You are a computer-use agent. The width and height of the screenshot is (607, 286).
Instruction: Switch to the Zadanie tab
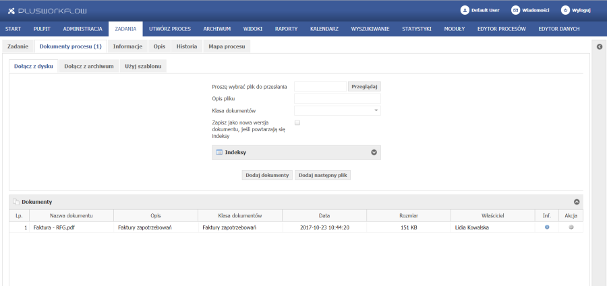click(18, 46)
